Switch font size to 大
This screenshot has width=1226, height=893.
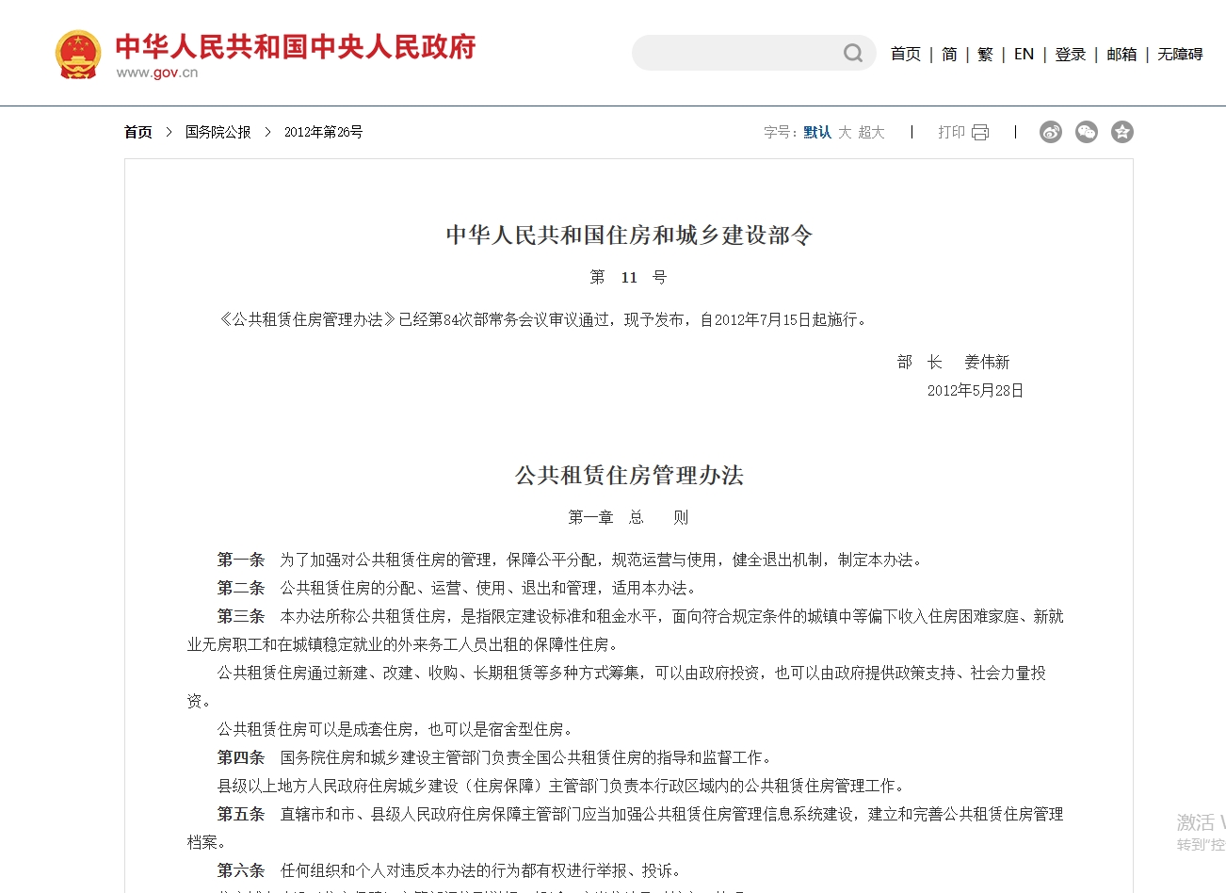[845, 133]
